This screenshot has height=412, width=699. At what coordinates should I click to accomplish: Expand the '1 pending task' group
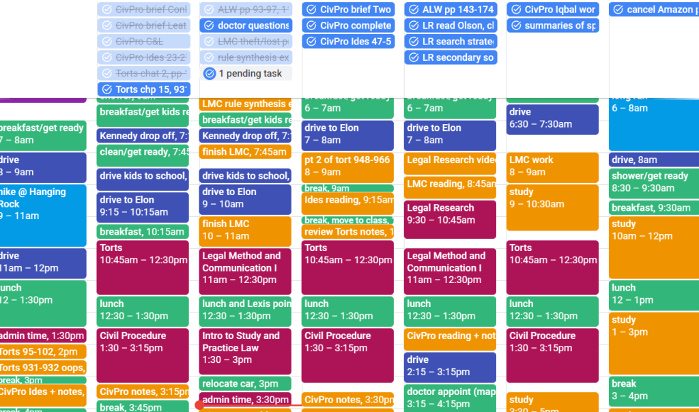tap(246, 74)
